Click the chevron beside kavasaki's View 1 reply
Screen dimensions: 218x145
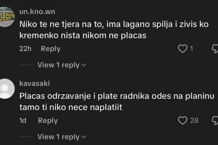point(84,137)
